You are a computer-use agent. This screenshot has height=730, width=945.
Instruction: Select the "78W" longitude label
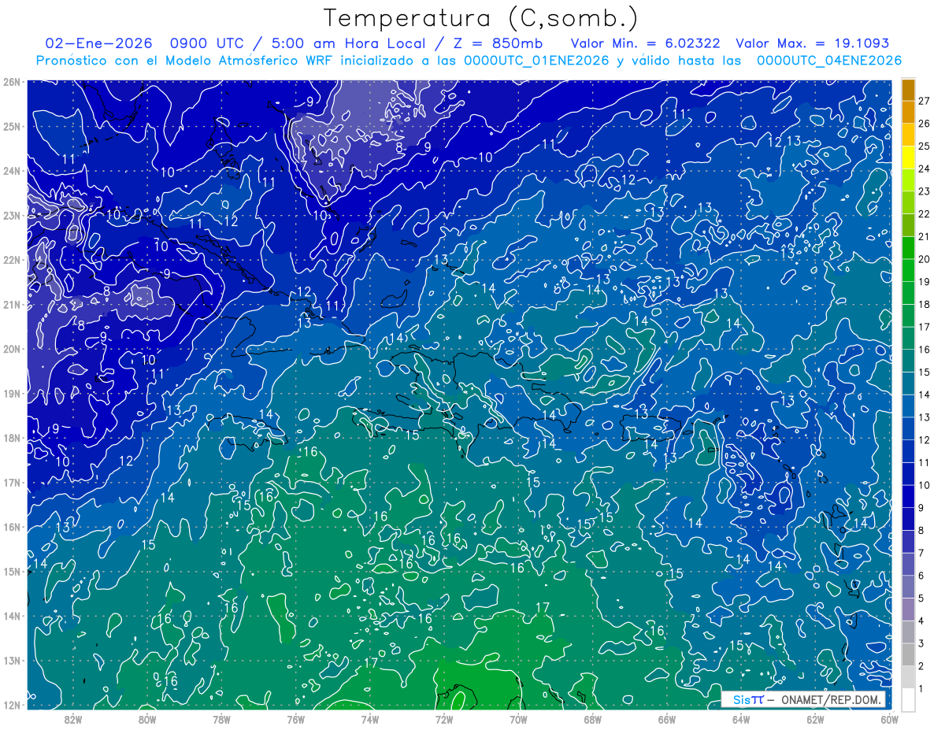click(x=221, y=719)
